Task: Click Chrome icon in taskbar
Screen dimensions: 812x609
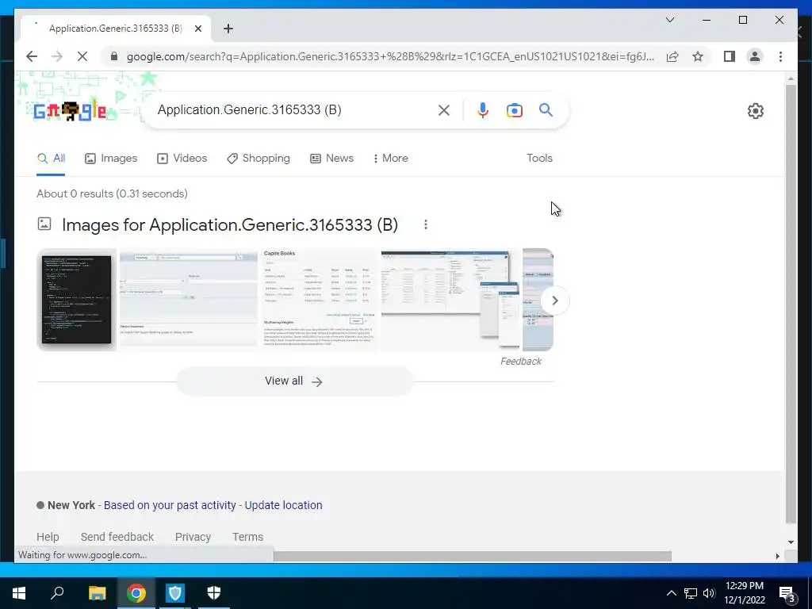Action: tap(136, 593)
